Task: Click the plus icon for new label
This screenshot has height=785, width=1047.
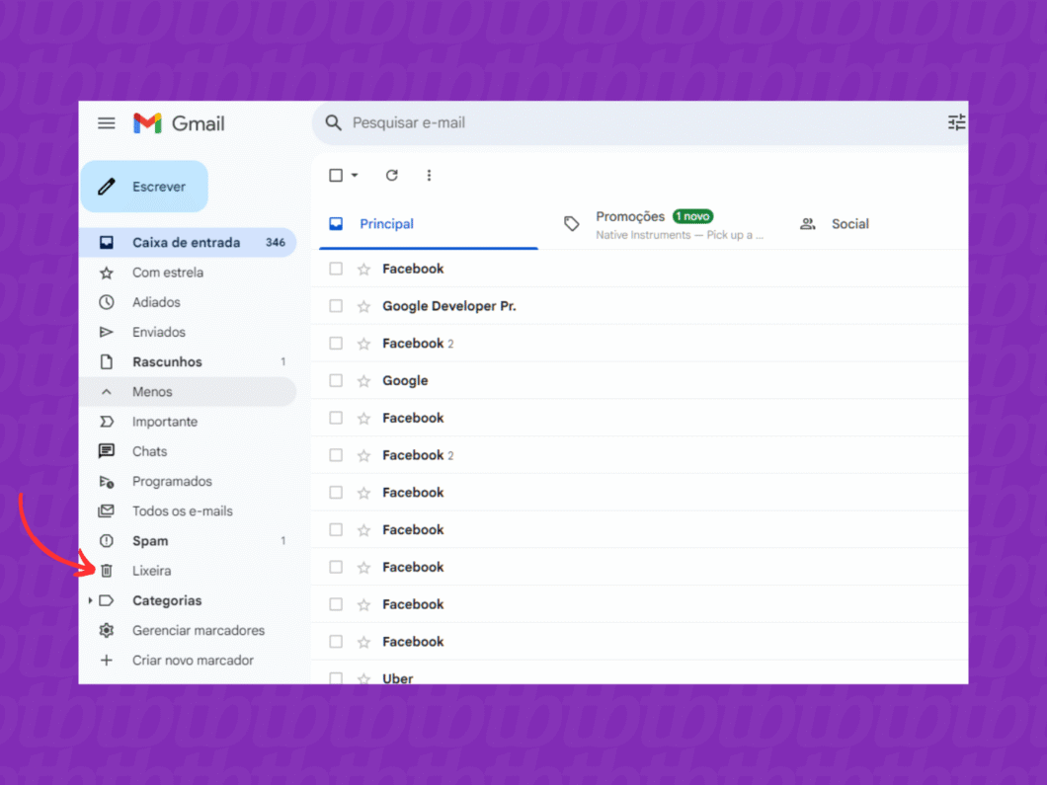Action: coord(106,661)
